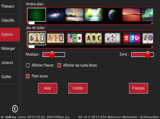Pick the colorful food icons tile set
Viewport: 160px width, 119px height.
(132, 38)
